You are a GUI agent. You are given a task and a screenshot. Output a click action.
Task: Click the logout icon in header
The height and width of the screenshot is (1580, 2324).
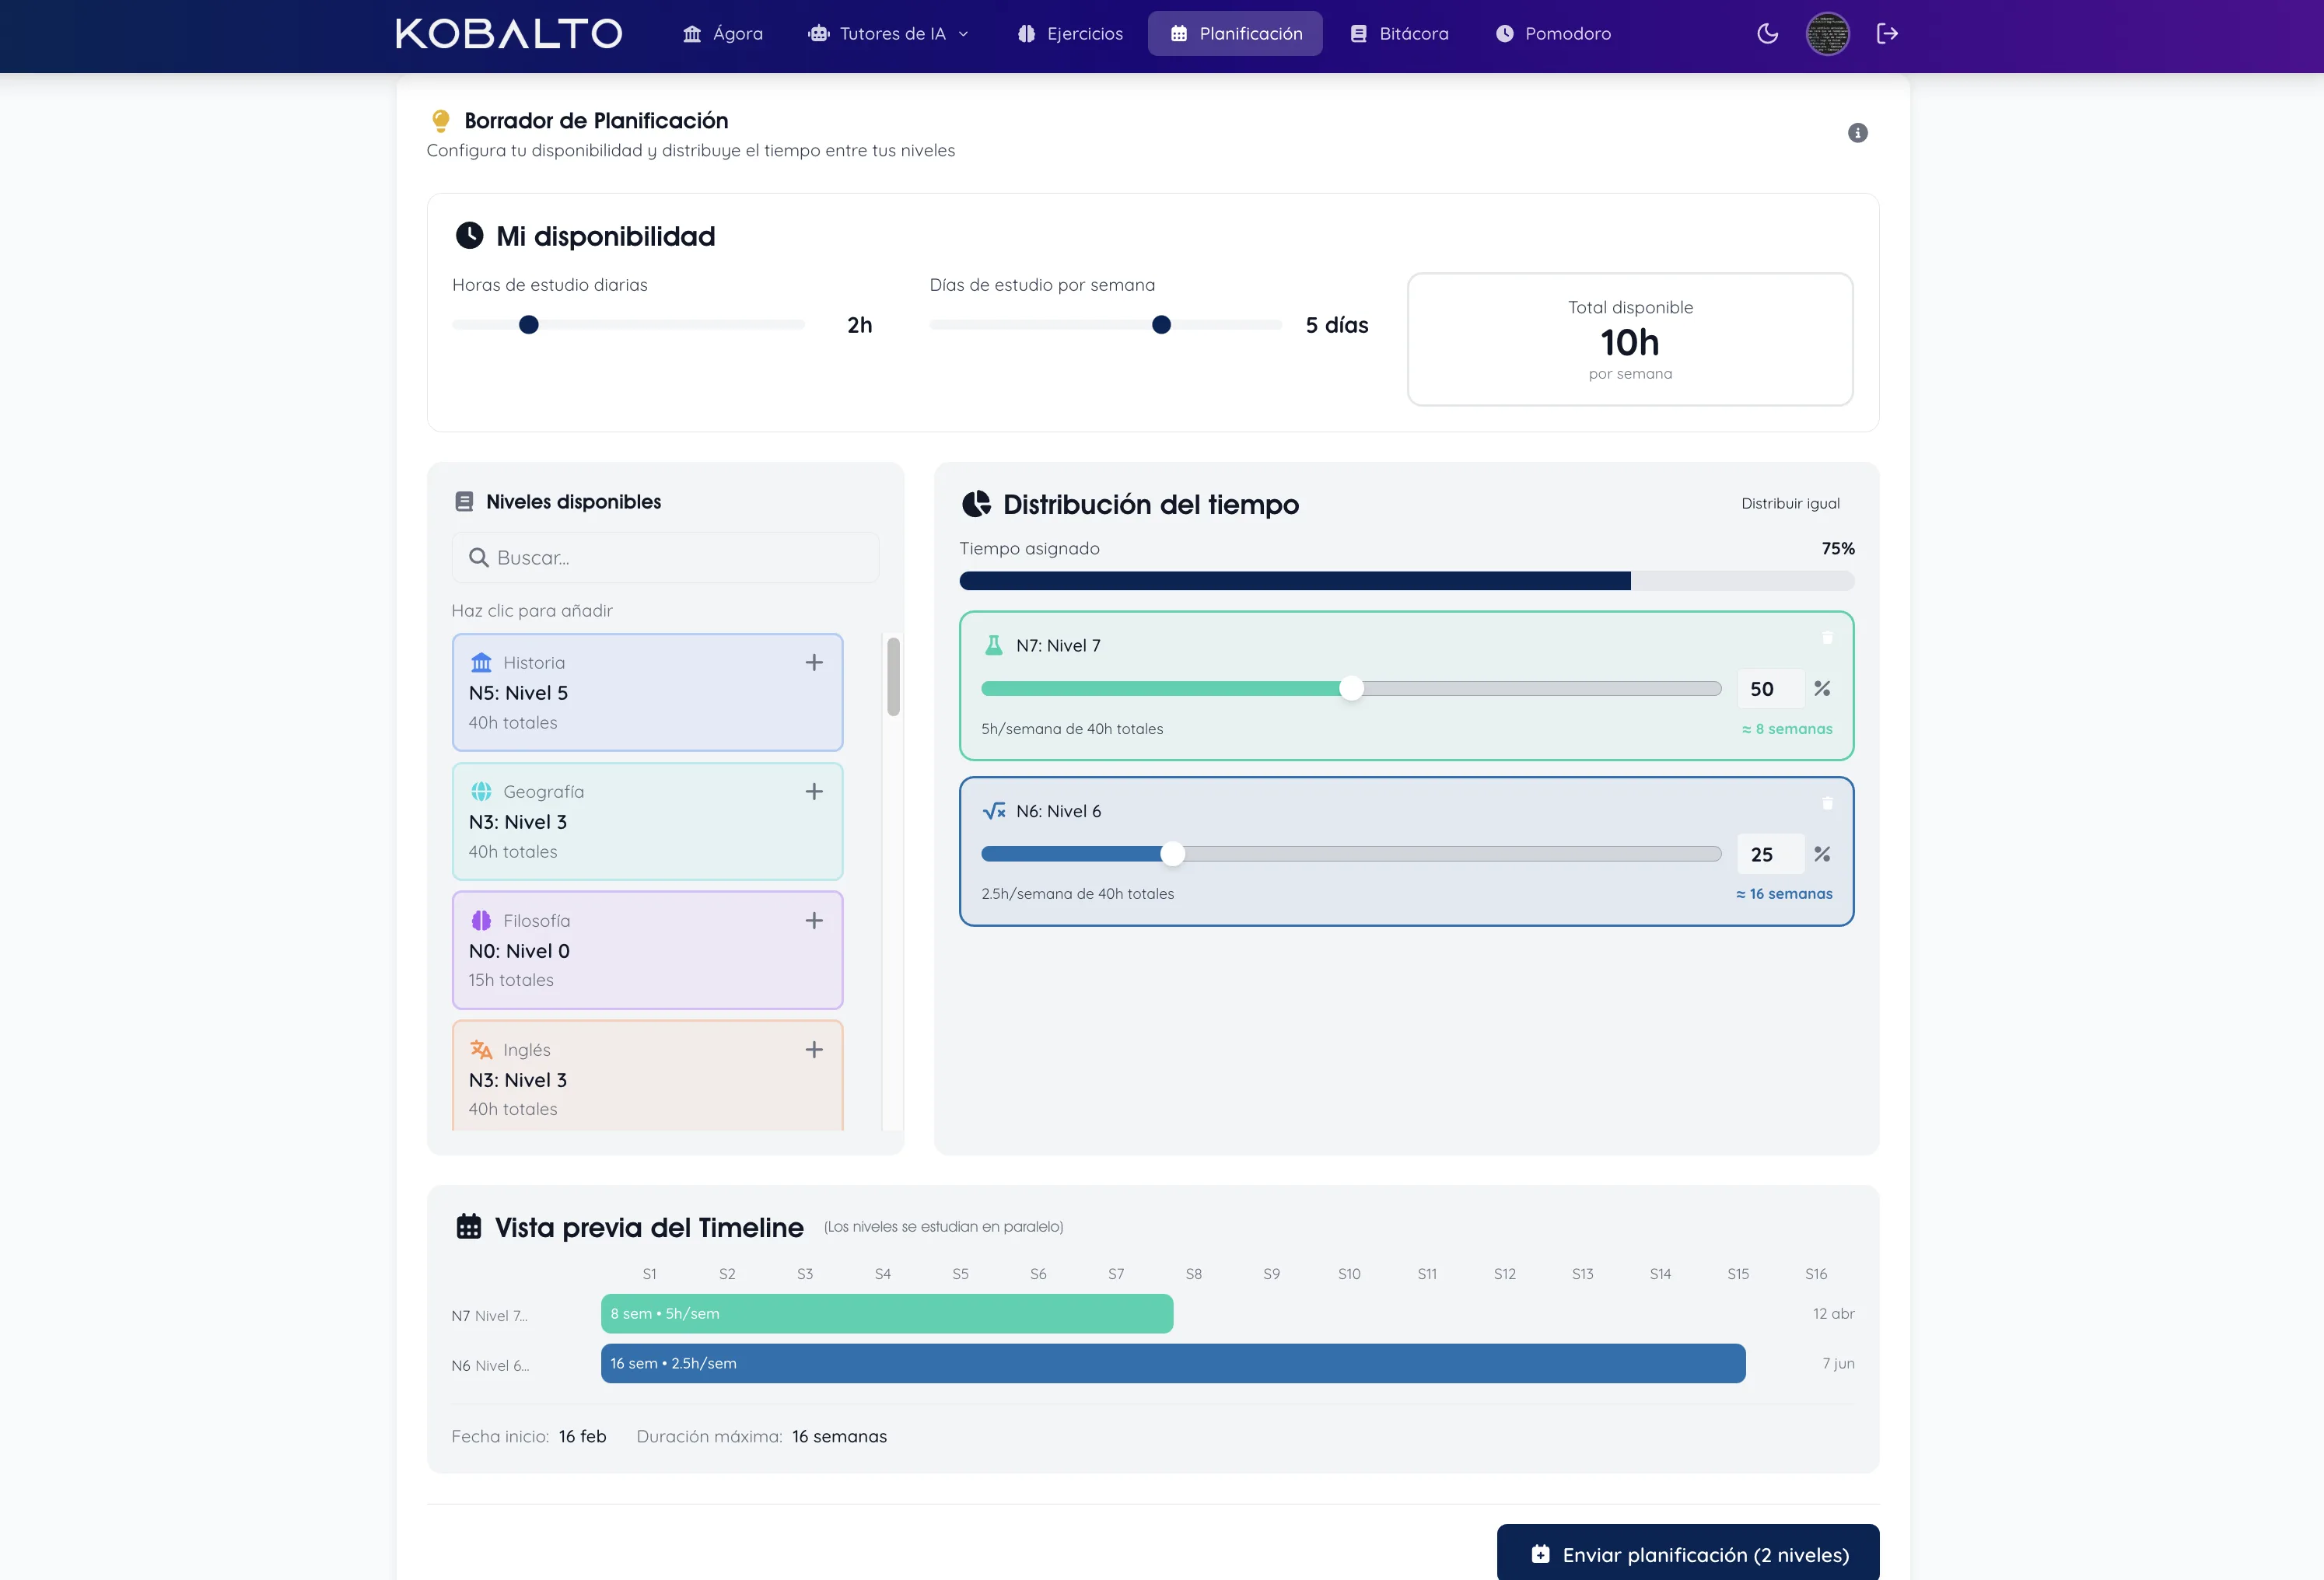point(1887,33)
